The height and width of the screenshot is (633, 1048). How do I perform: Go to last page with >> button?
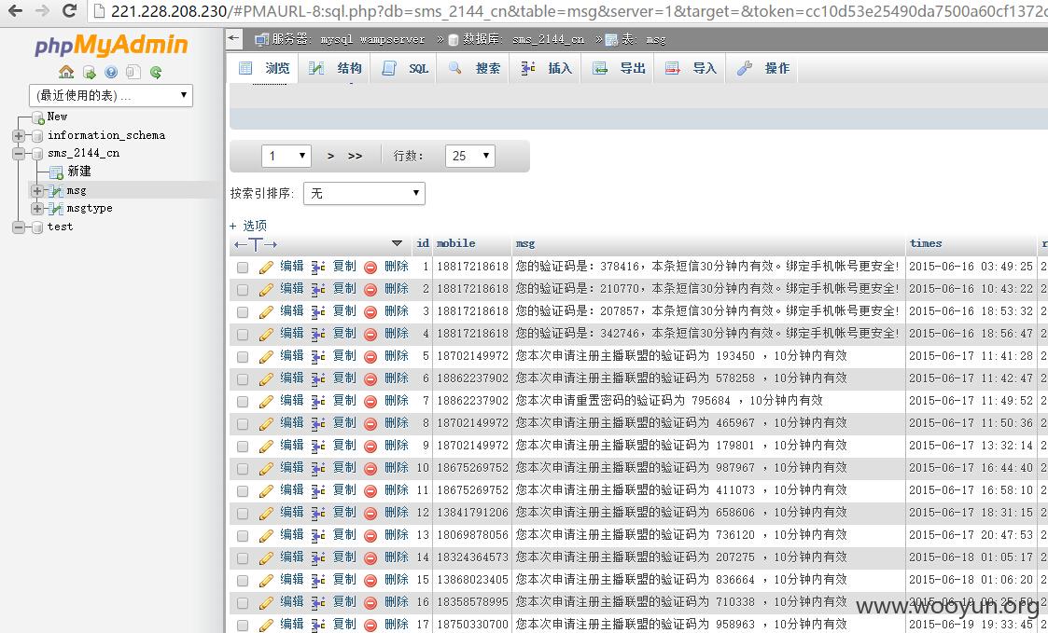(x=355, y=156)
